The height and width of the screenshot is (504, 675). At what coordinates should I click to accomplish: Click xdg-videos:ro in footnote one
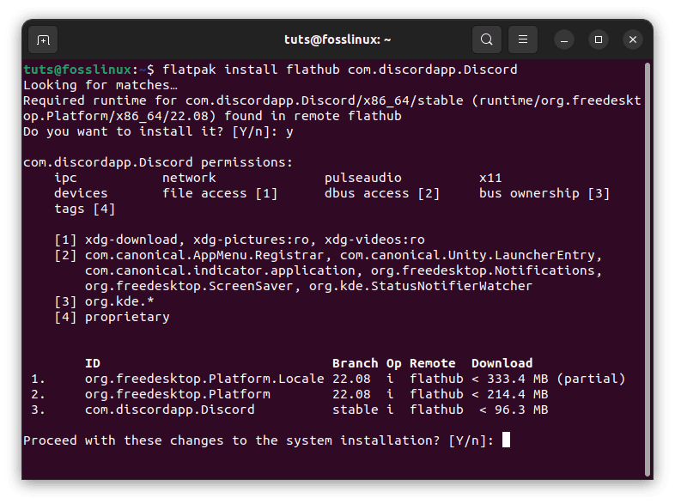[x=374, y=240]
